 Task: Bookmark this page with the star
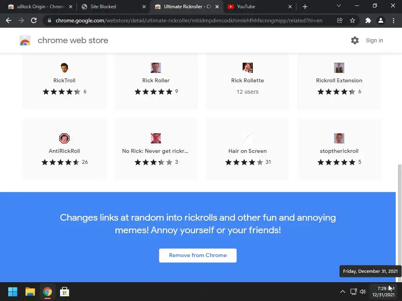(x=353, y=20)
